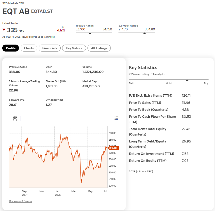Switch to the Financials tab
215x211 pixels.
point(50,48)
